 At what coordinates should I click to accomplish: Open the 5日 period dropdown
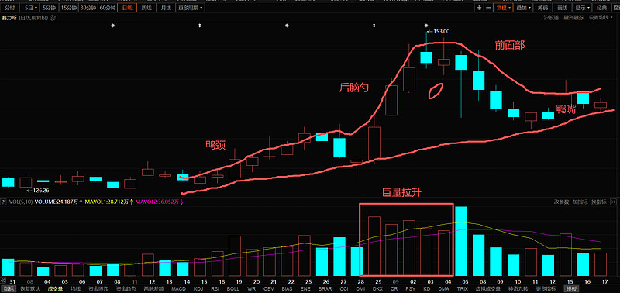click(x=31, y=8)
